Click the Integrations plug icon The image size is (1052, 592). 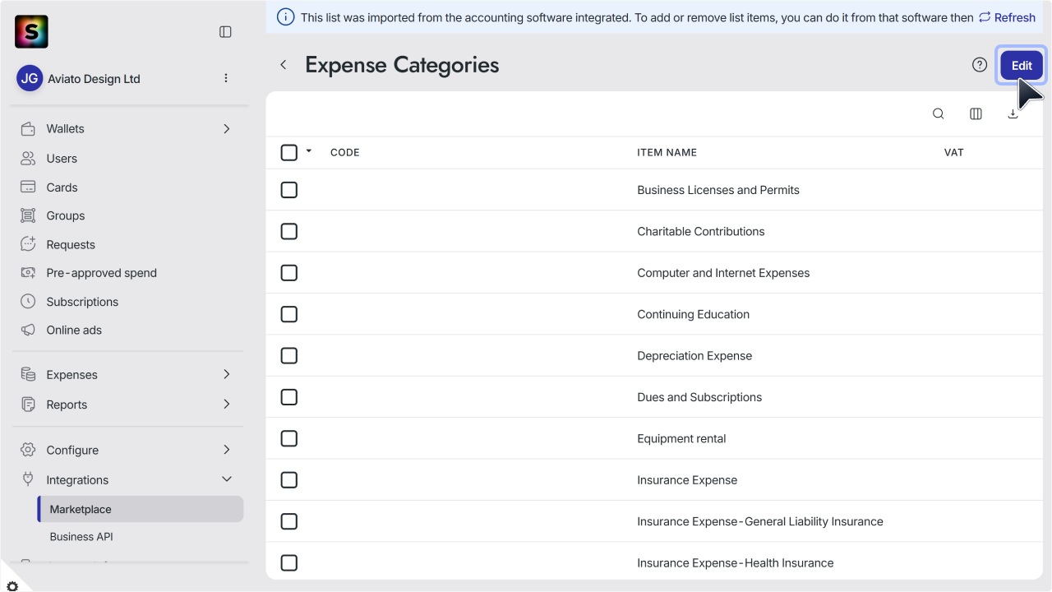(28, 479)
